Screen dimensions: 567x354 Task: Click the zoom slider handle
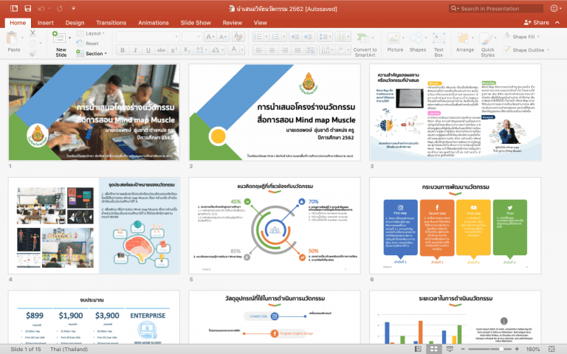501,349
